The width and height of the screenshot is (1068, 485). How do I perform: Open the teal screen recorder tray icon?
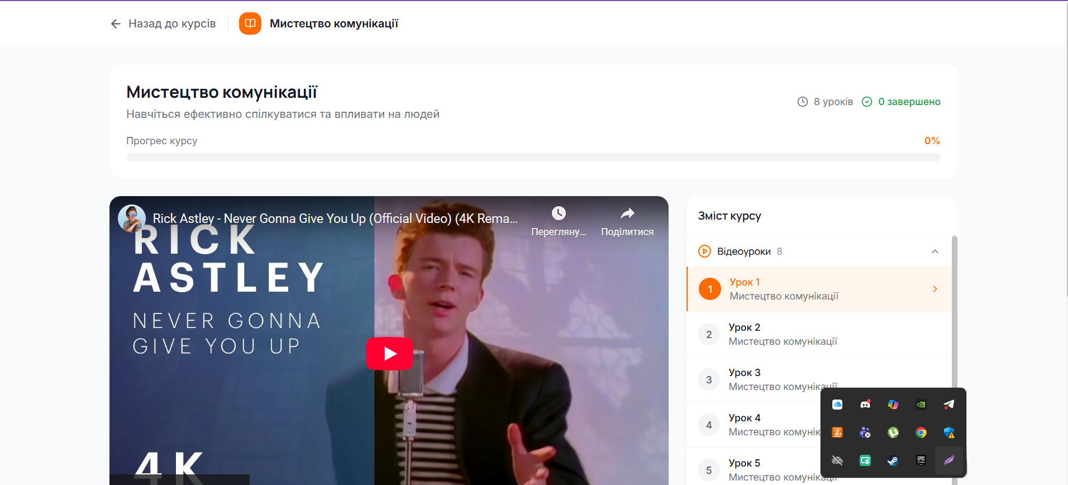tap(865, 460)
